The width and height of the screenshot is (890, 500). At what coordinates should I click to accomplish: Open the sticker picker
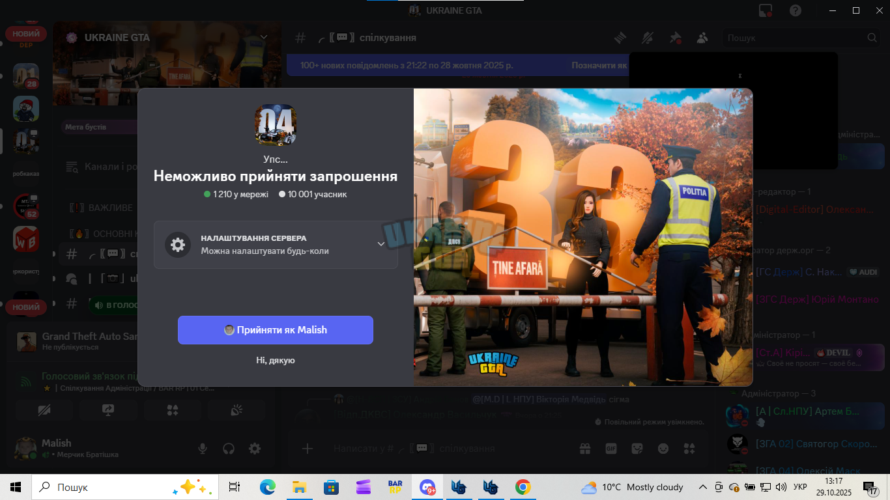(637, 449)
